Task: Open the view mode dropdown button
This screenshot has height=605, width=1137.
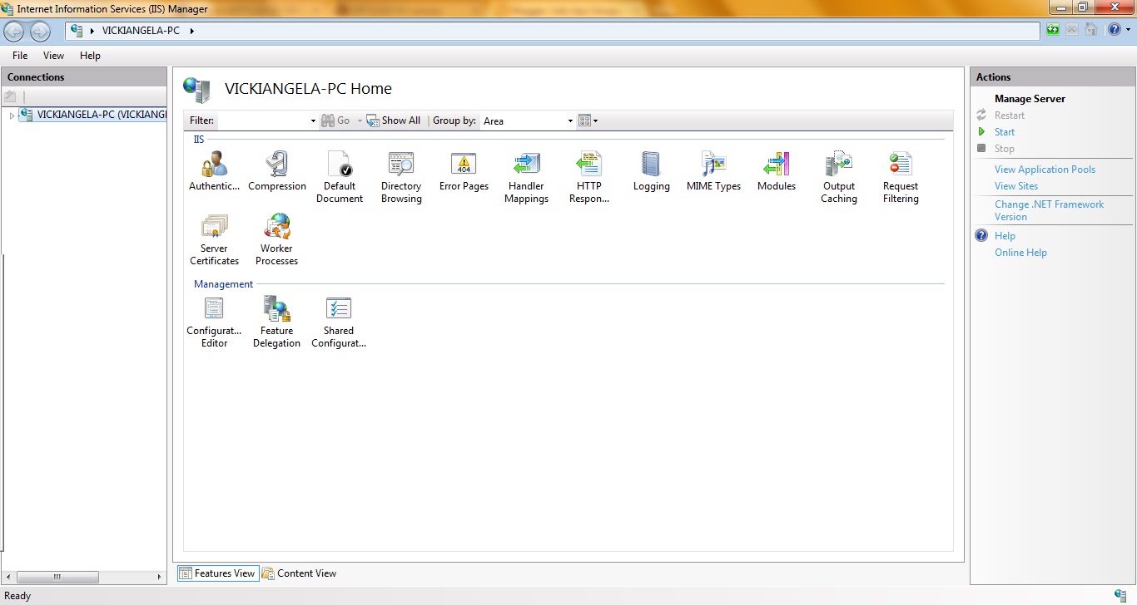Action: click(588, 121)
